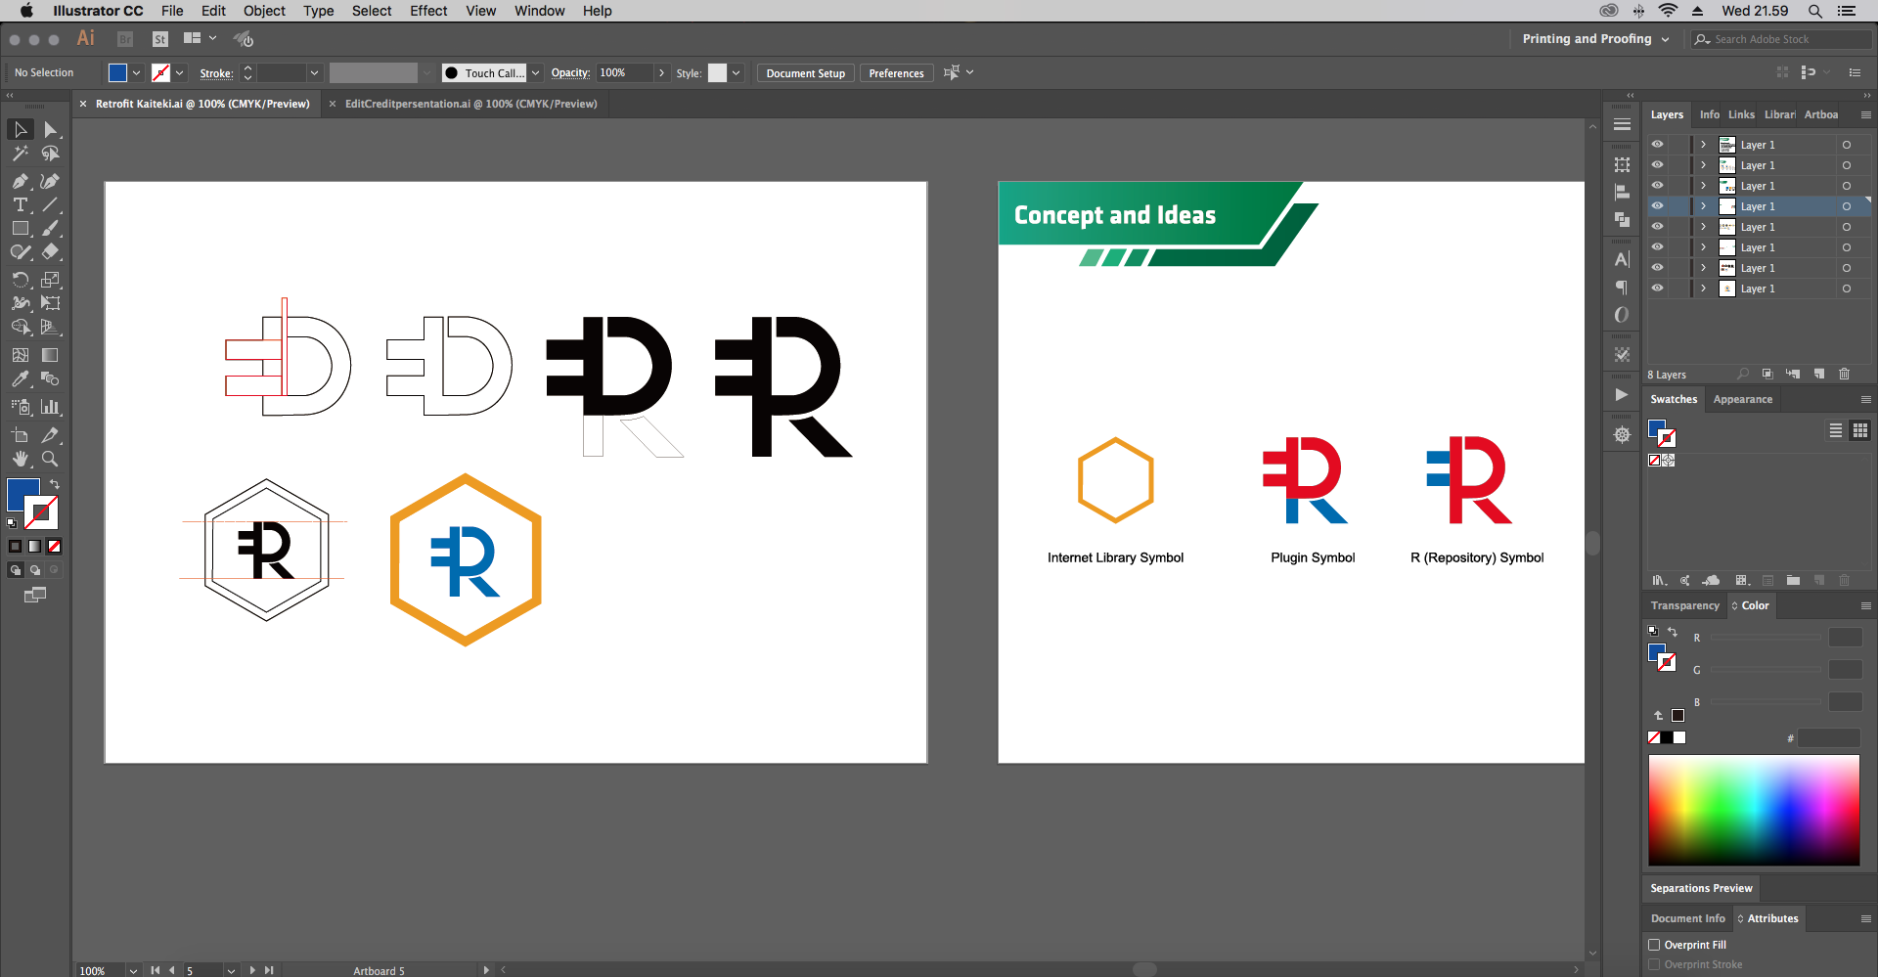Enable the Overprint Fill checkbox
The image size is (1878, 977).
tap(1655, 945)
